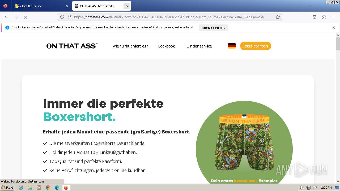
Task: Click the stop loading X button
Action: 25,17
